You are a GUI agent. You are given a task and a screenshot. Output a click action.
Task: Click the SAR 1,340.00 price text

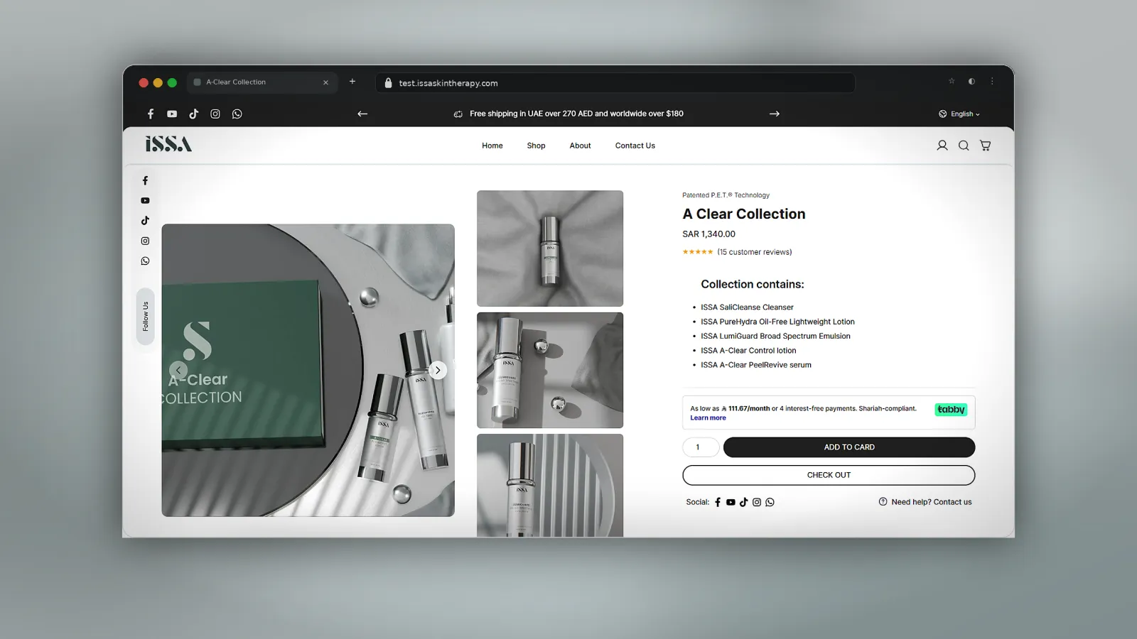[x=708, y=234]
